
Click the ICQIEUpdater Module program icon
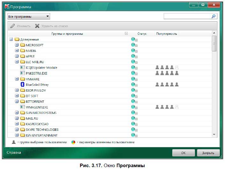click(x=23, y=67)
